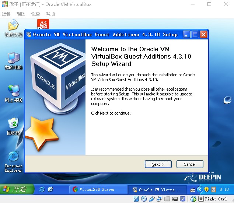Screen dimensions: 234x203
Task: Click the taskbar clock 0:10
Action: (224, 190)
